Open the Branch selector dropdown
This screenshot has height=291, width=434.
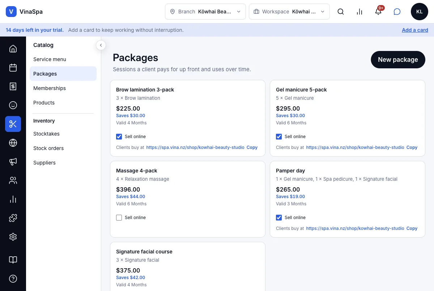[205, 12]
